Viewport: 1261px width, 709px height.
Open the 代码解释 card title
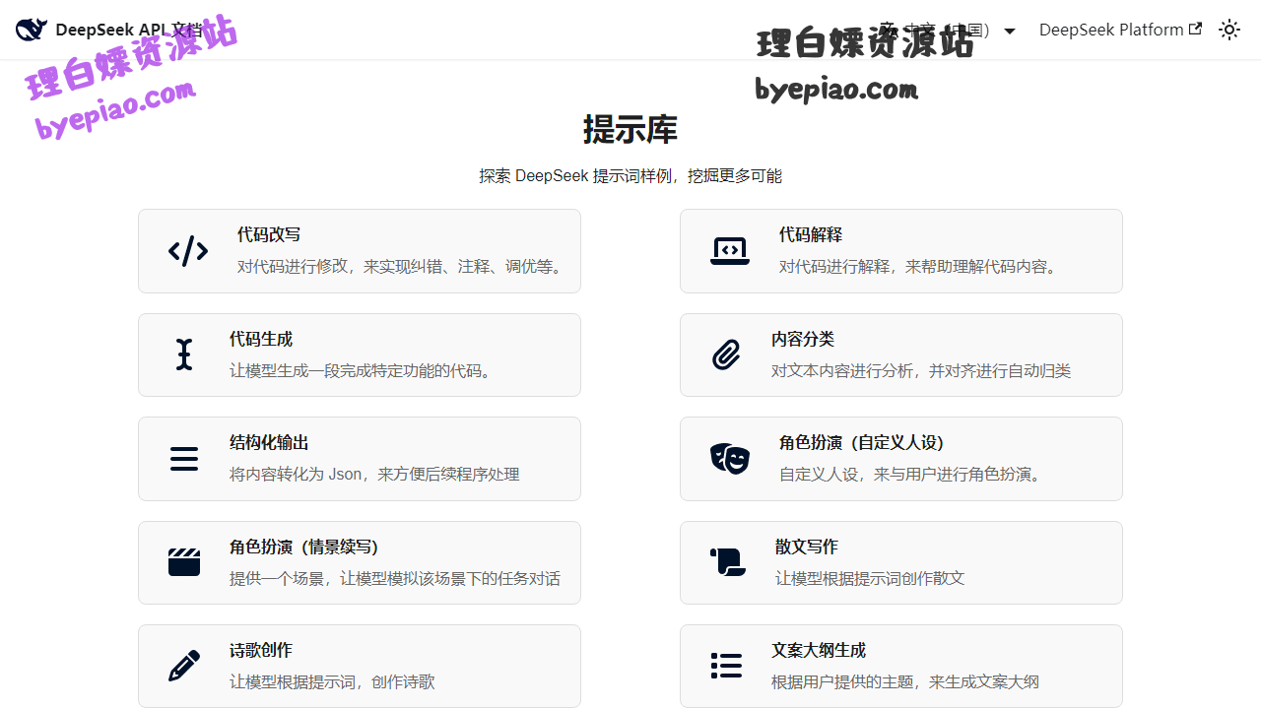pyautogui.click(x=811, y=234)
